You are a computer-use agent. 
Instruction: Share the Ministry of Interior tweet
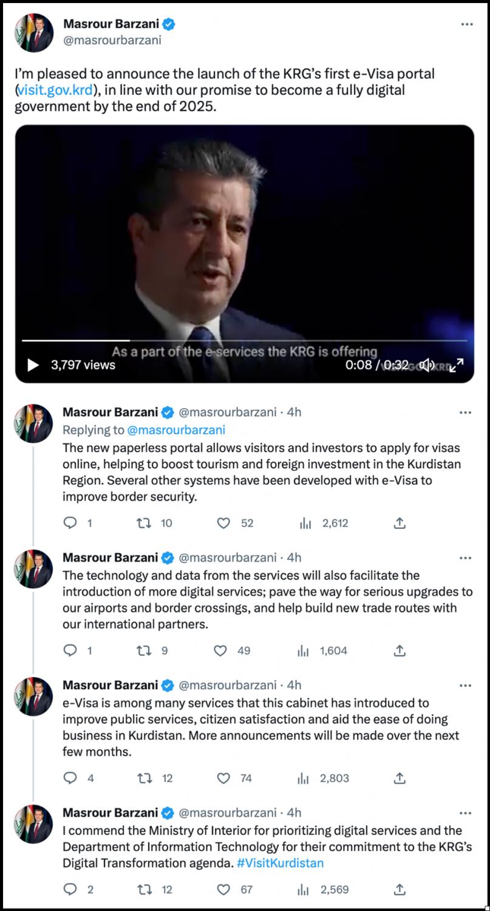(x=400, y=890)
